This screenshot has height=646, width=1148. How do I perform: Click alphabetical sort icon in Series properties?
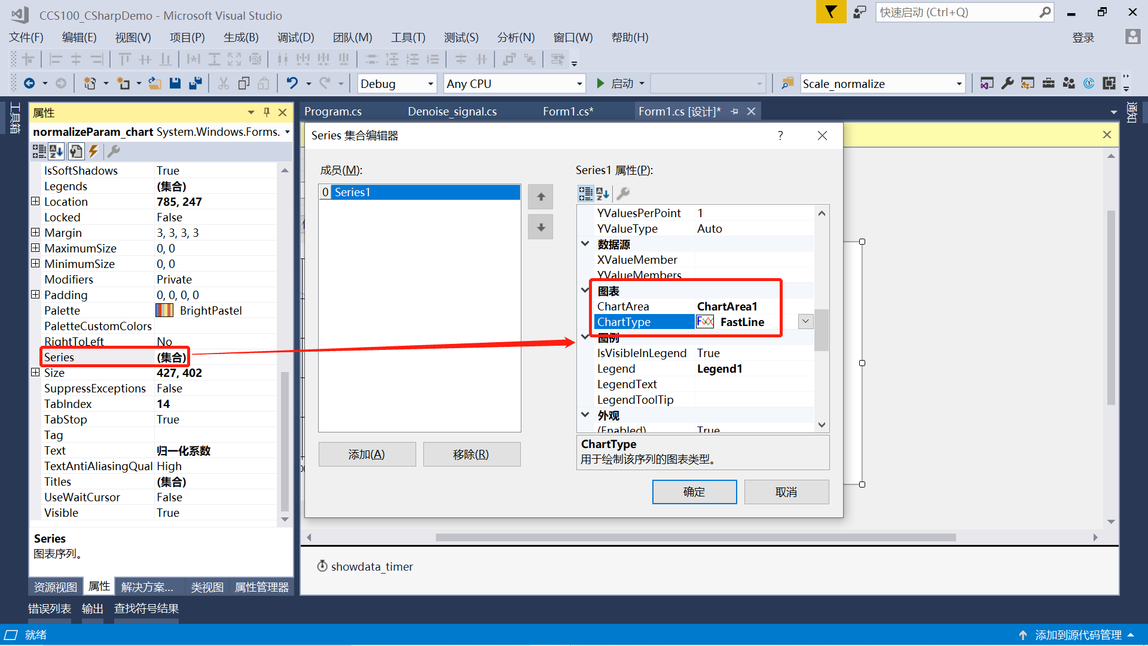coord(603,193)
